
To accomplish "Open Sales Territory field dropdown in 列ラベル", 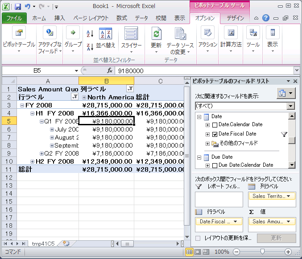I will coord(289,196).
